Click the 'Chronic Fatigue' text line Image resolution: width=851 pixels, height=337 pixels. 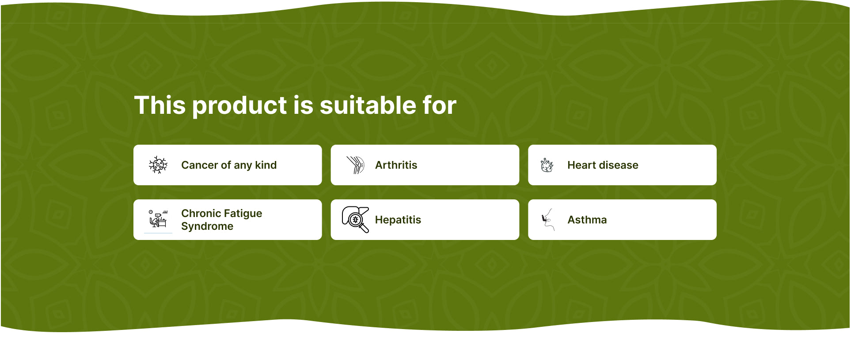click(221, 213)
